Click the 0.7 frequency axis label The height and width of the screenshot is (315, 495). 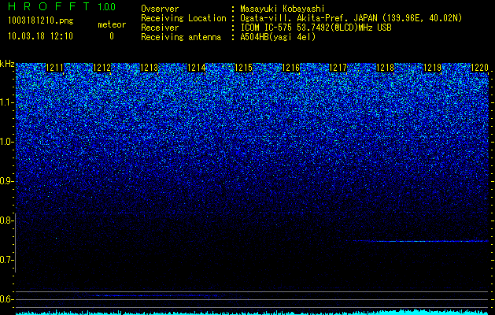point(7,260)
